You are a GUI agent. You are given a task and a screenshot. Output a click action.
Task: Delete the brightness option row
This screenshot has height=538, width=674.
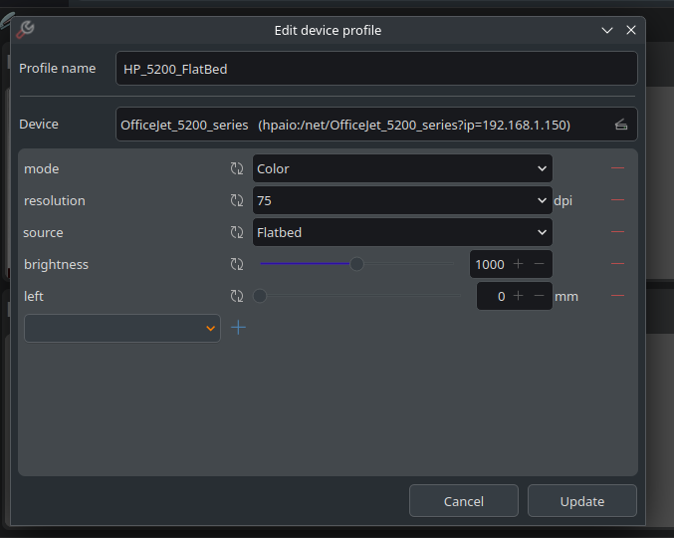pos(617,264)
